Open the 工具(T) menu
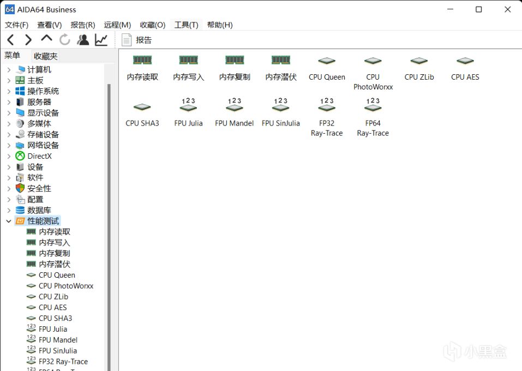This screenshot has height=371, width=522. point(186,25)
